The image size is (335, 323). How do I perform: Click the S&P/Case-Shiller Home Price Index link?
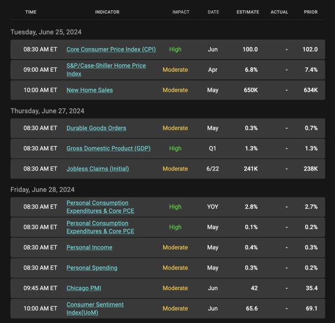coord(106,70)
